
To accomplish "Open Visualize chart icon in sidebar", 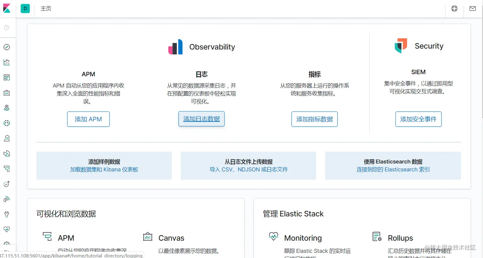I will tap(7, 62).
